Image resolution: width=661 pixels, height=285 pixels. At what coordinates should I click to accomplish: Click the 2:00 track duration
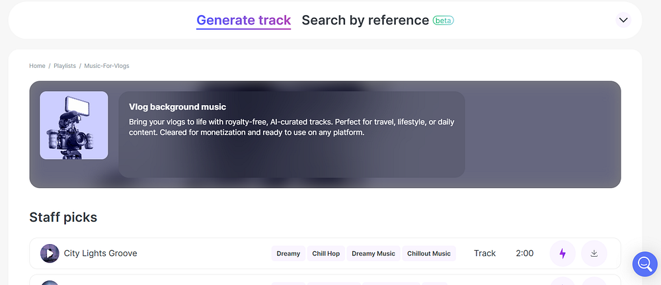tap(524, 253)
